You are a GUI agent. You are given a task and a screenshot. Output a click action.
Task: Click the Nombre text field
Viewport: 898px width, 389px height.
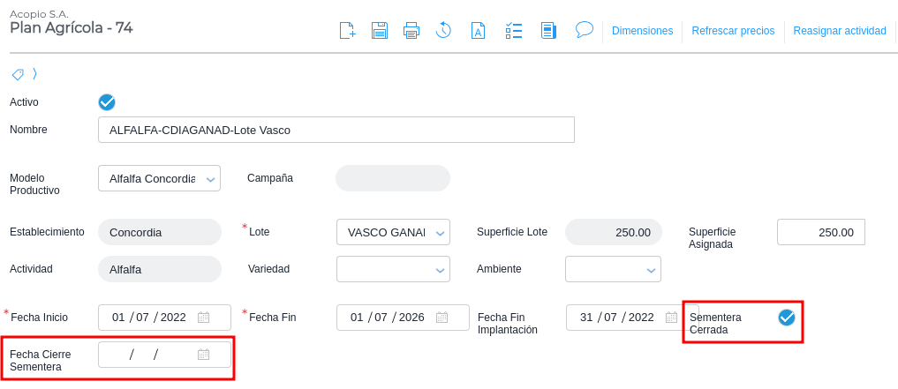(x=336, y=130)
